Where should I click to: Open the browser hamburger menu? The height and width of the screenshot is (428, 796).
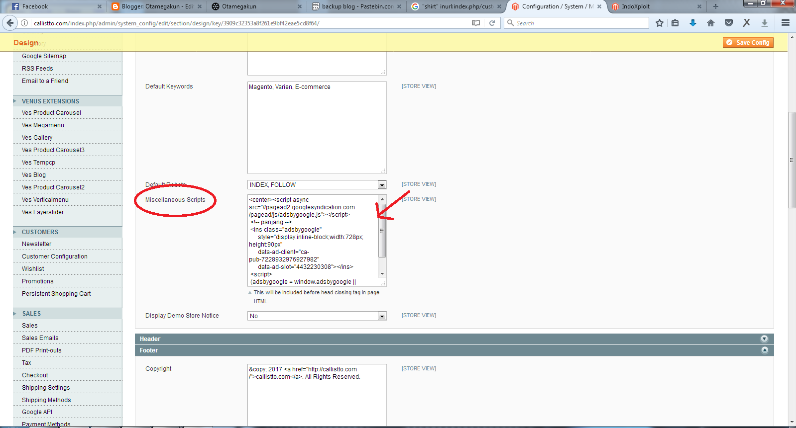tap(786, 23)
